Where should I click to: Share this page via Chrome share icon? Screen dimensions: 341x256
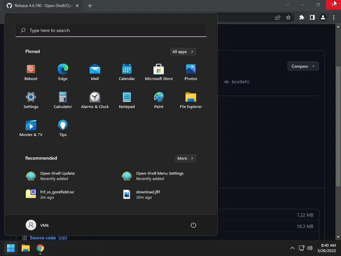278,17
